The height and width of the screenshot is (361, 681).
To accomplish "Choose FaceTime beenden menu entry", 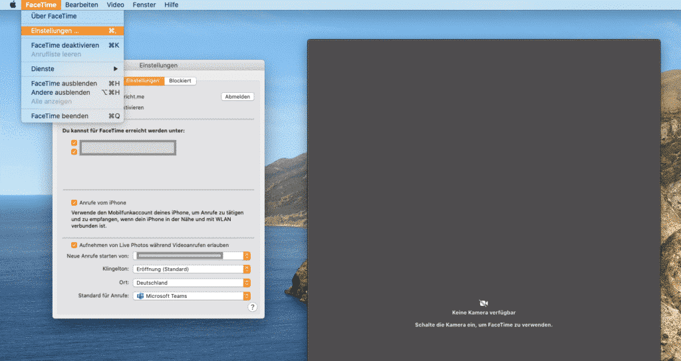I will (72, 115).
